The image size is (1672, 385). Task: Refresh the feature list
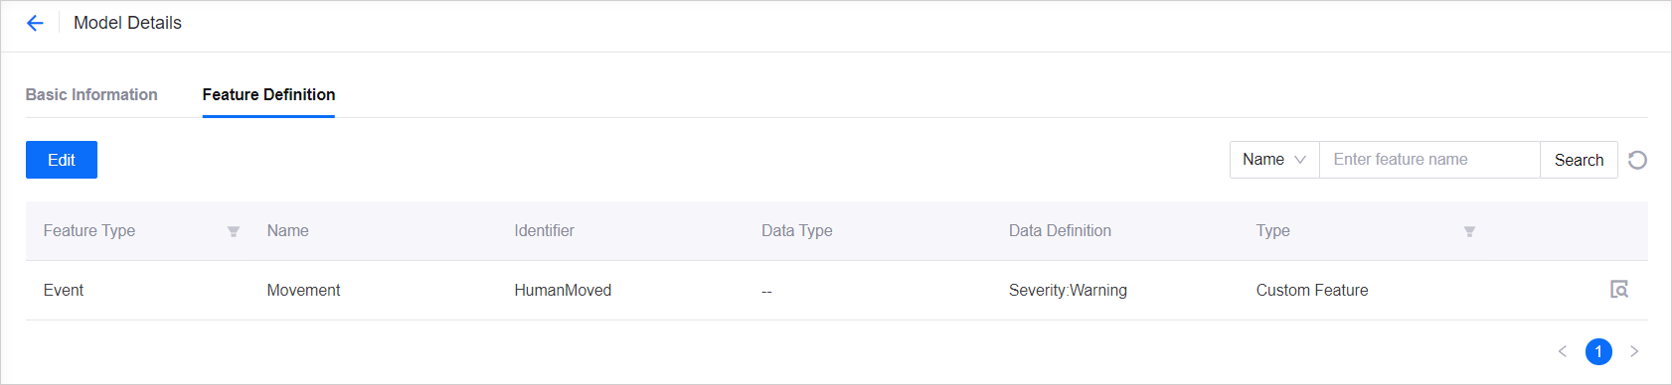point(1637,160)
